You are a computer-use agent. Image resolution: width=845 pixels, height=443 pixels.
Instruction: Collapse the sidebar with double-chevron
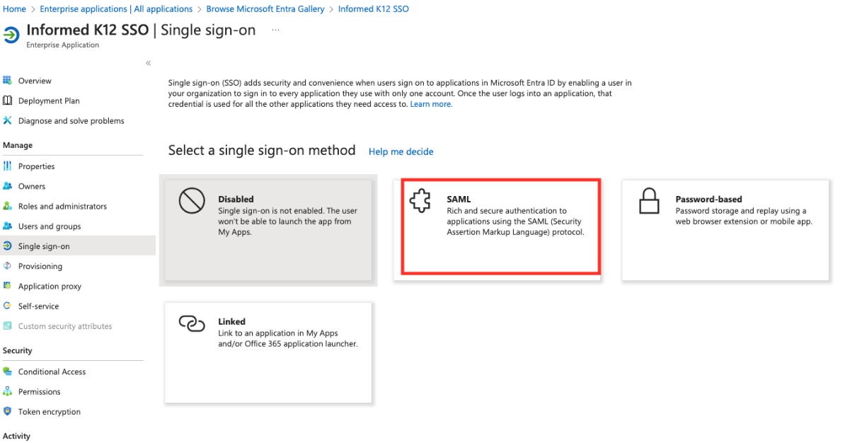149,63
